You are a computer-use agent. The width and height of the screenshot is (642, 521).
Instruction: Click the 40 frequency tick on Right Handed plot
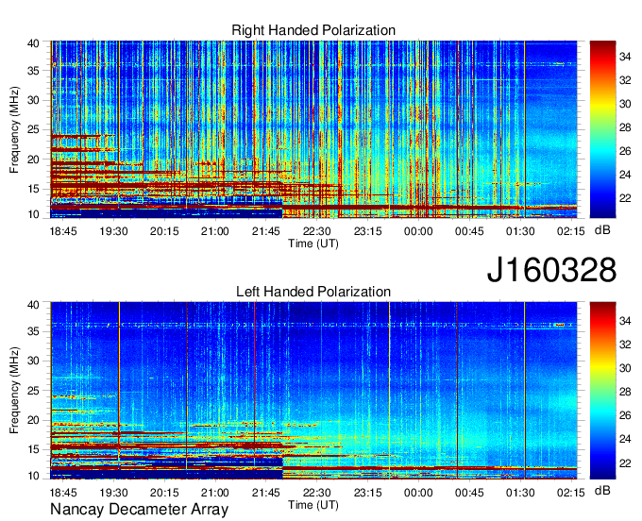point(34,43)
